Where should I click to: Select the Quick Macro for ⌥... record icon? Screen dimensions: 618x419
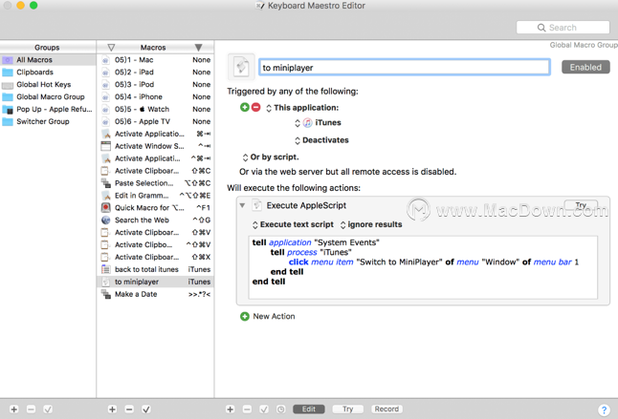(x=105, y=207)
